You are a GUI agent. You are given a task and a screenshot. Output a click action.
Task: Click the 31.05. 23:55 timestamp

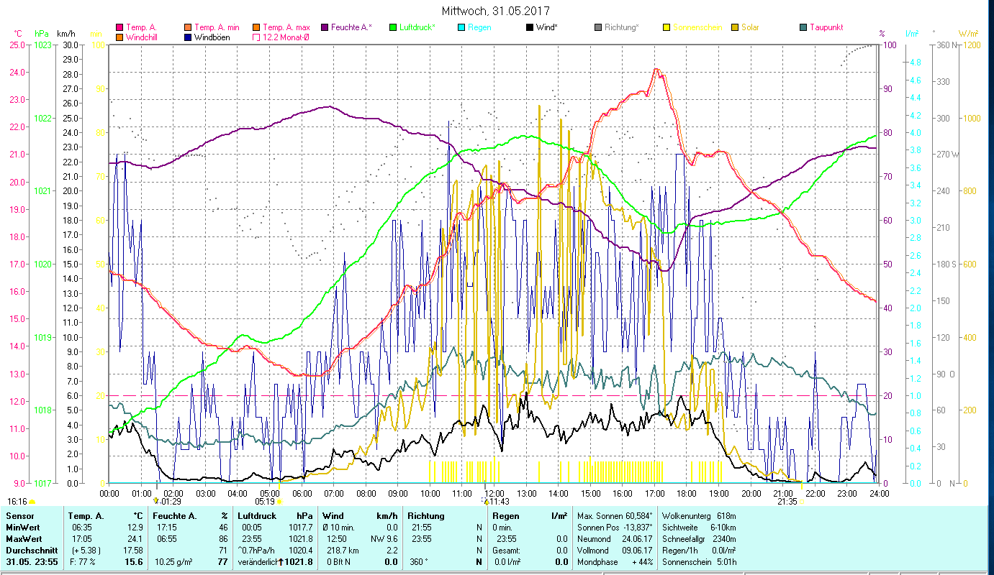(x=31, y=562)
